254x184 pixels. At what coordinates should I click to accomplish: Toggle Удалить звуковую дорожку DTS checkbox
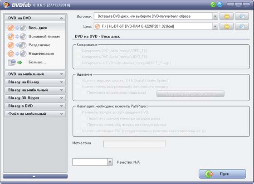(x=78, y=80)
